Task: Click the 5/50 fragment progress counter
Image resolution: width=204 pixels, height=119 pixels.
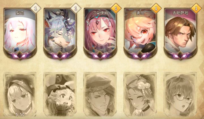Action: 20,114
